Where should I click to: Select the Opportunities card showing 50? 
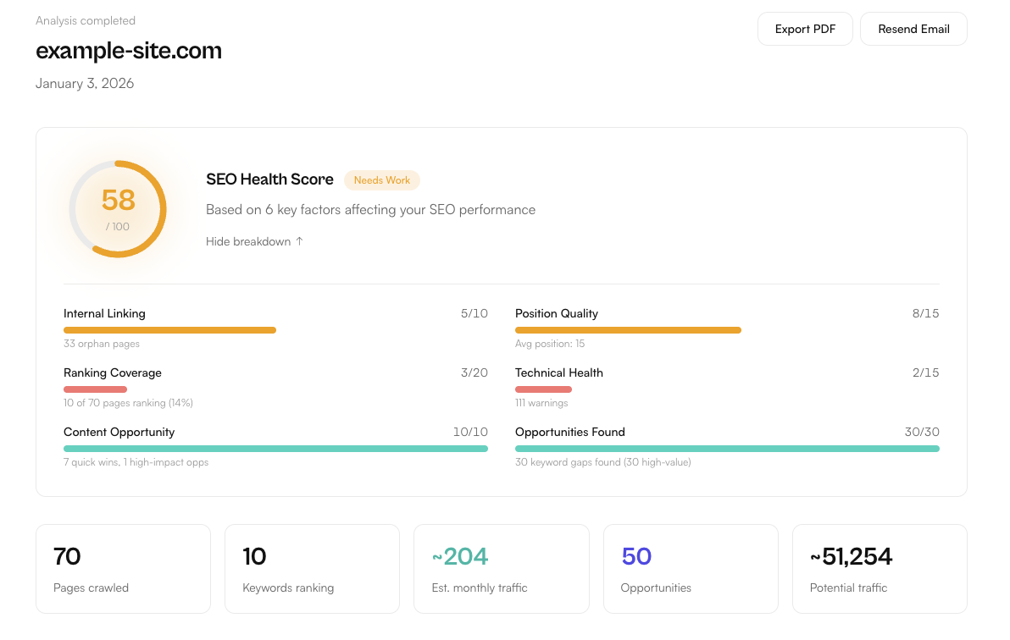point(691,568)
